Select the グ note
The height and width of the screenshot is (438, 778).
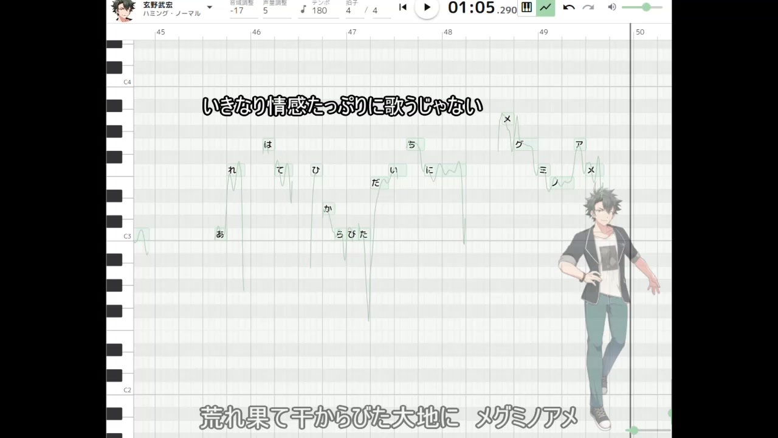point(526,145)
